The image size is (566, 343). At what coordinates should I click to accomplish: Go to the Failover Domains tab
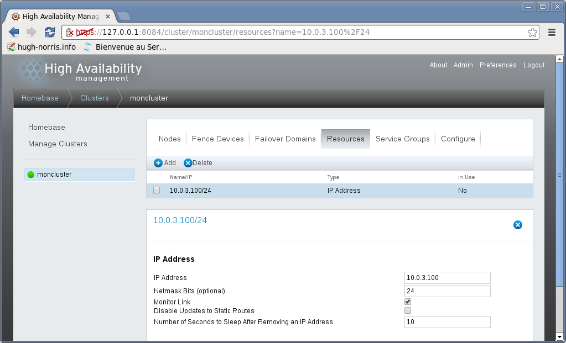pos(285,139)
